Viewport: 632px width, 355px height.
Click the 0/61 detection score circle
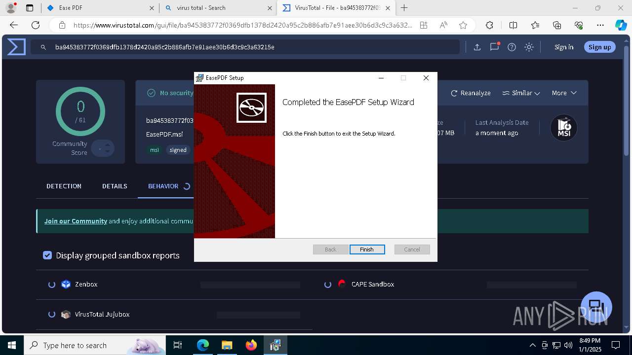click(80, 111)
